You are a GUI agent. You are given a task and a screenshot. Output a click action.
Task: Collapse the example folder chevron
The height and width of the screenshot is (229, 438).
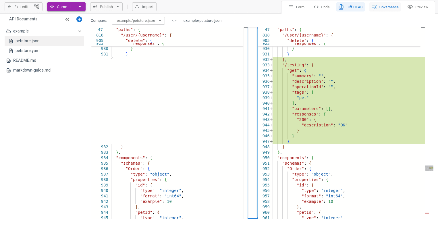pyautogui.click(x=80, y=31)
